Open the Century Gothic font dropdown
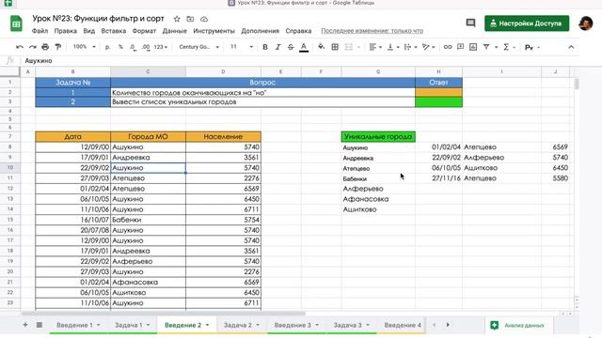602x338 pixels. point(198,47)
